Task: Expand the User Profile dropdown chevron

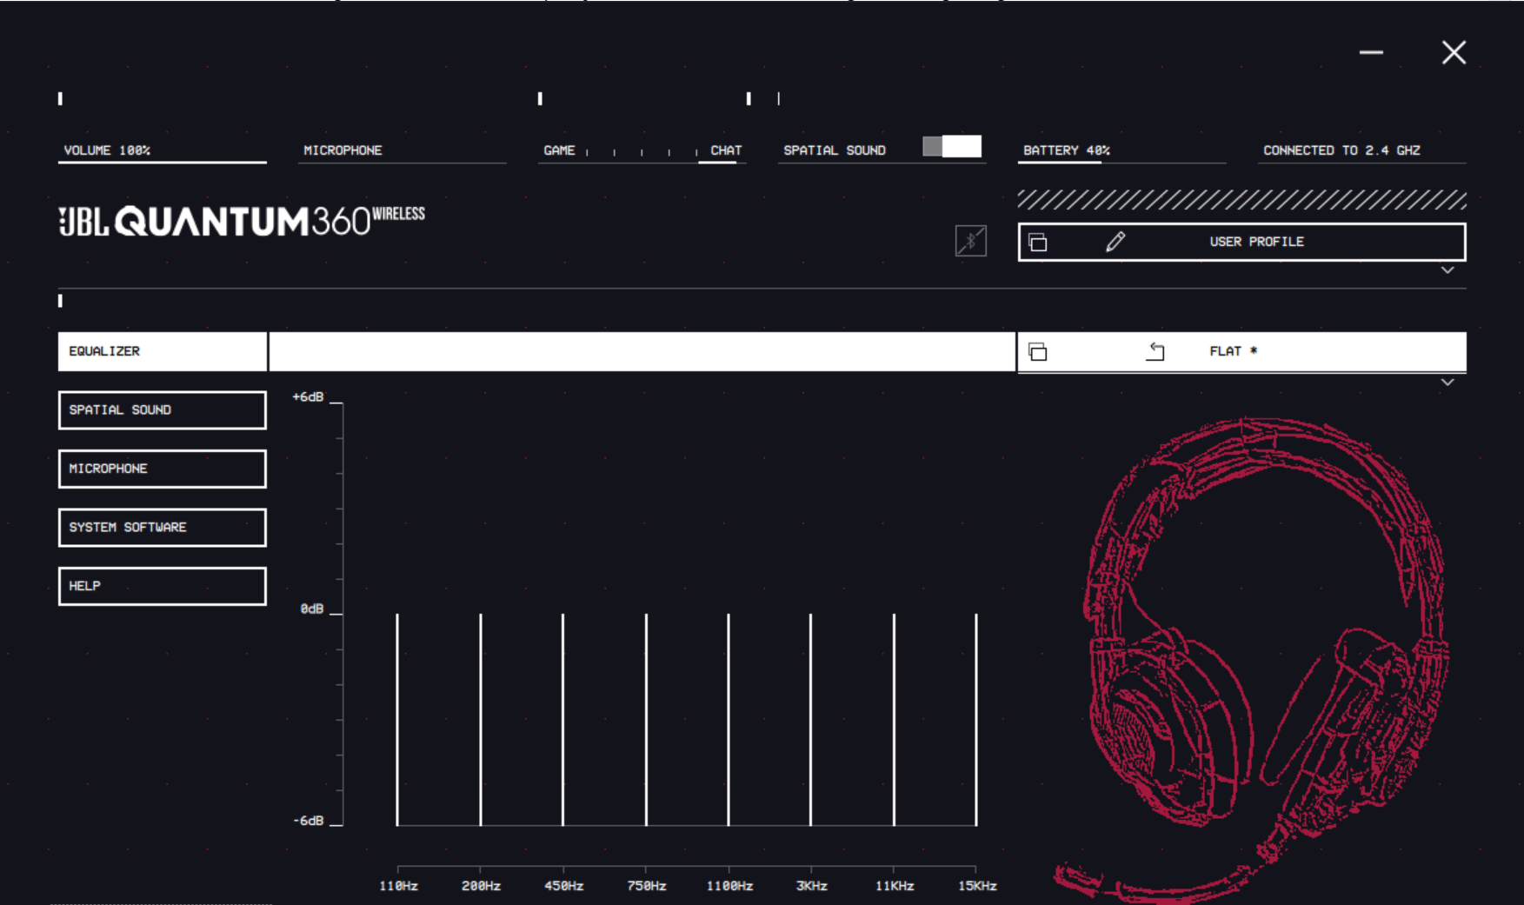Action: tap(1447, 270)
